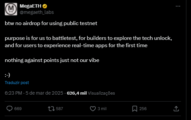Viewport: 191px width, 120px height.
Task: Click the reply speech bubble icon
Action: (9, 108)
